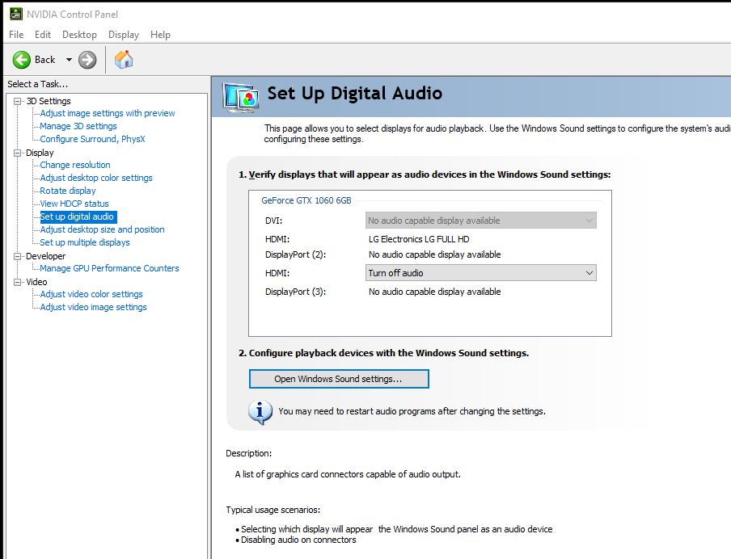Collapse the Video tree node
Screen dimensions: 731x559
coord(17,282)
